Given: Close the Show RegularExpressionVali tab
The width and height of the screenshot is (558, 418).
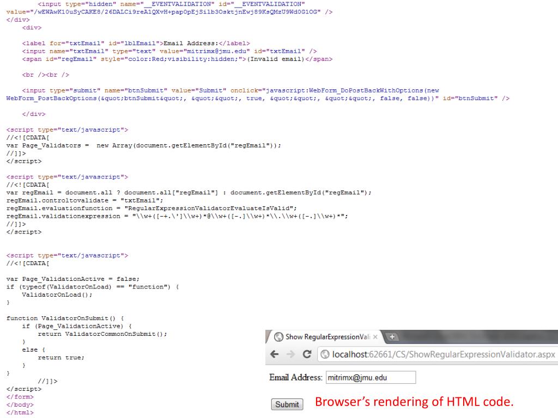Looking at the screenshot, I should (375, 337).
